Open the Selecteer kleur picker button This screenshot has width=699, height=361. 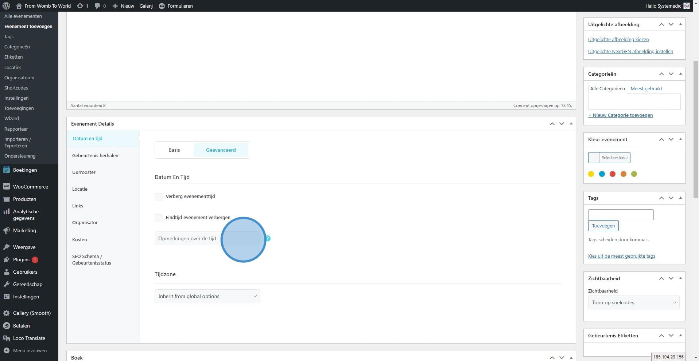point(609,158)
